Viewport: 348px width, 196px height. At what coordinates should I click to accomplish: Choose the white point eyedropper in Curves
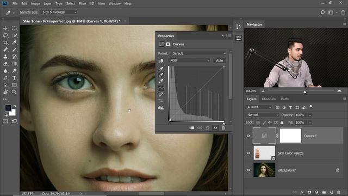tap(161, 81)
